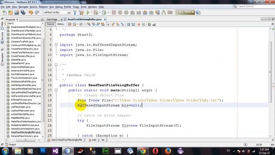Open the Debug menu
The width and height of the screenshot is (275, 155).
(59, 7)
